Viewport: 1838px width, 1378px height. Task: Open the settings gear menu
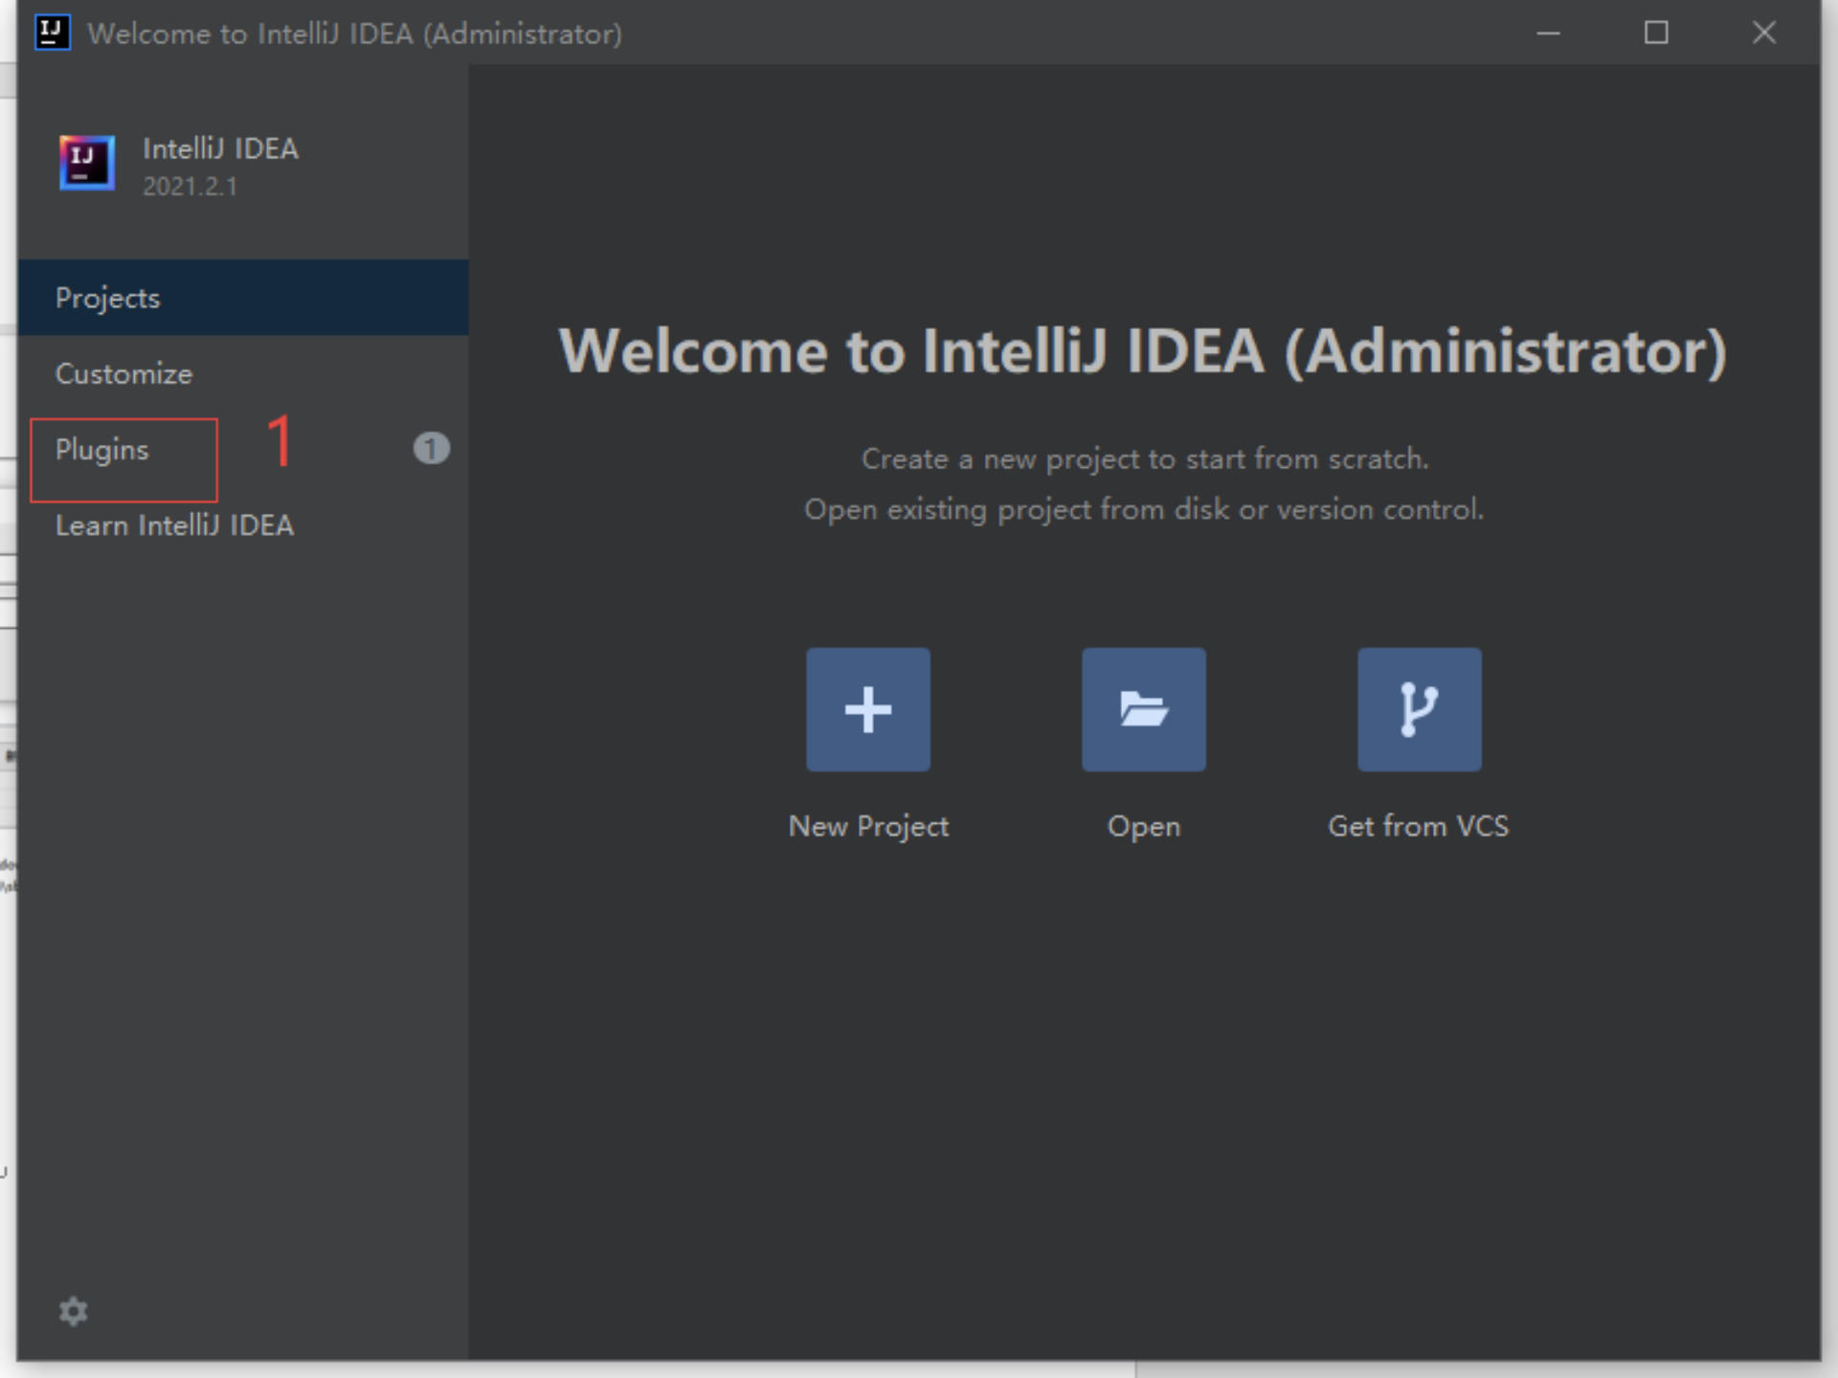[x=74, y=1311]
